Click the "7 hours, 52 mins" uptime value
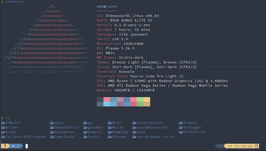 point(132,30)
